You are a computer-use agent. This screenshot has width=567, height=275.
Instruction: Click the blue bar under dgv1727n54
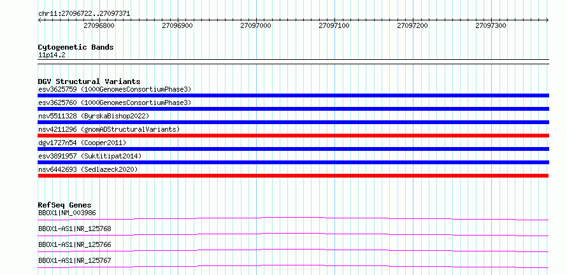pyautogui.click(x=294, y=149)
